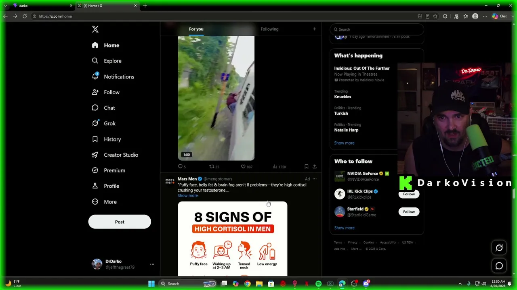
Task: Open the Natalie Harp trending topic
Action: (346, 130)
